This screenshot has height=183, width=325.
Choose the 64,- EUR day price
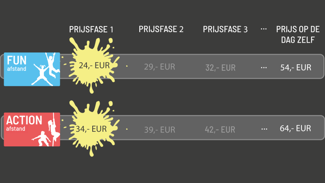coord(295,128)
